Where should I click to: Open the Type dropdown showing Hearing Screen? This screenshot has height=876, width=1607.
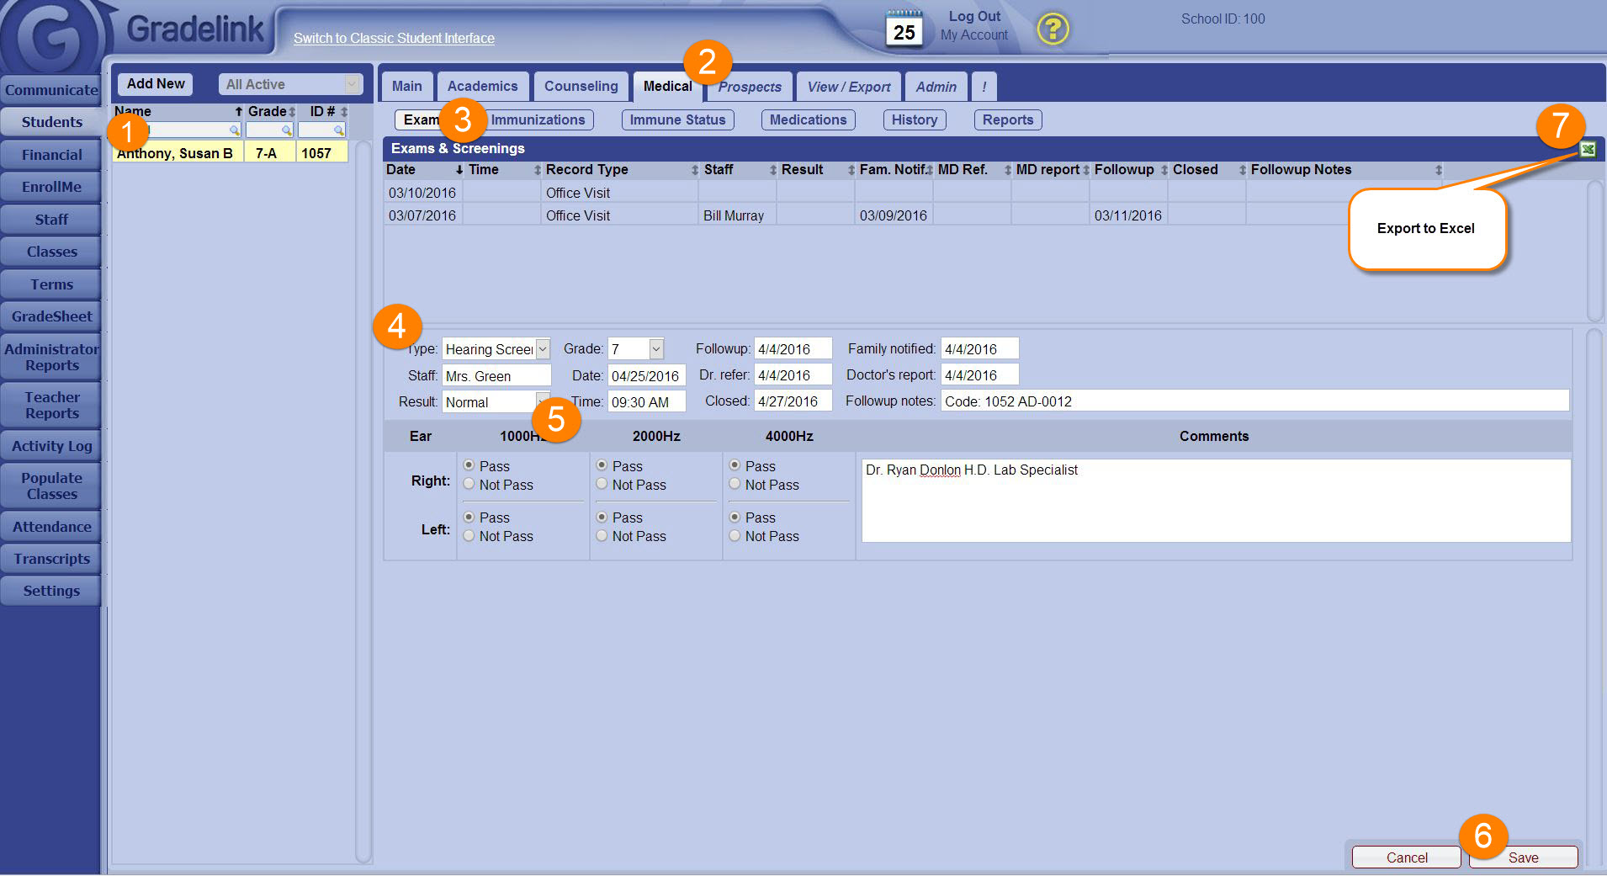543,349
